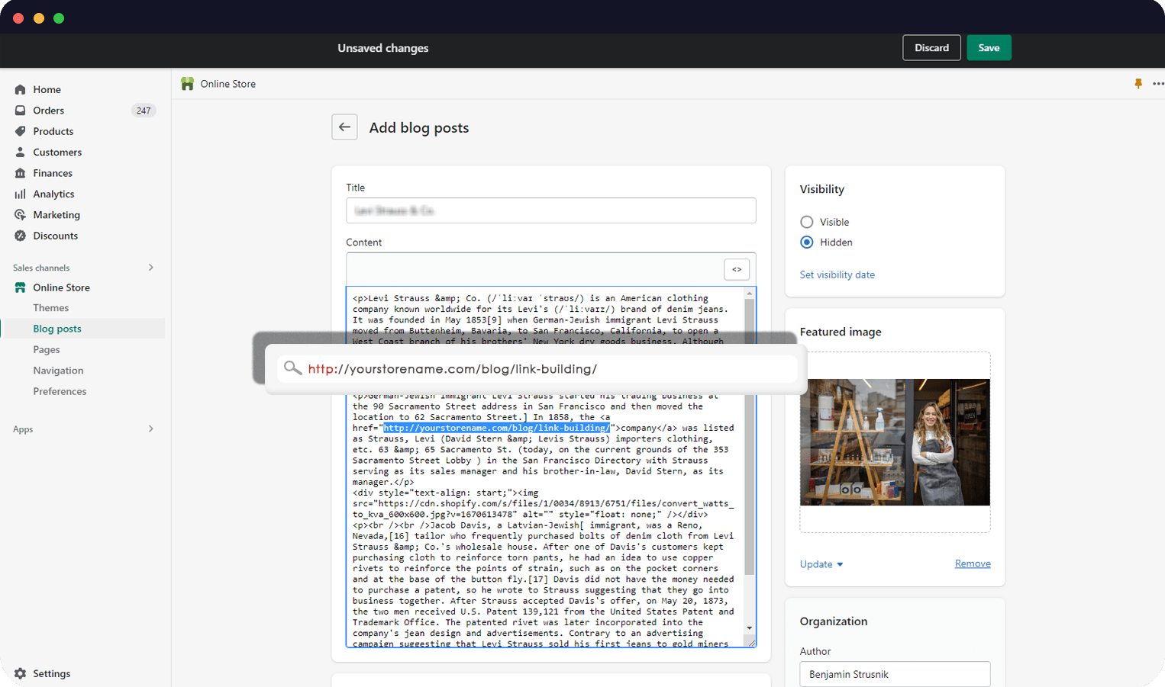Click the Analytics bar chart icon
Screen dimensions: 1165x687
tap(21, 194)
